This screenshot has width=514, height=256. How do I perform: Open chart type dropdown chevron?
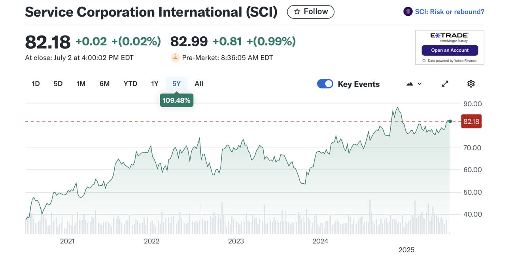420,84
